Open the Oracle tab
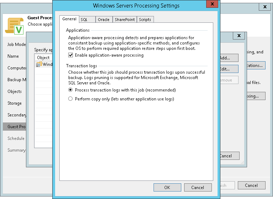 (x=104, y=20)
